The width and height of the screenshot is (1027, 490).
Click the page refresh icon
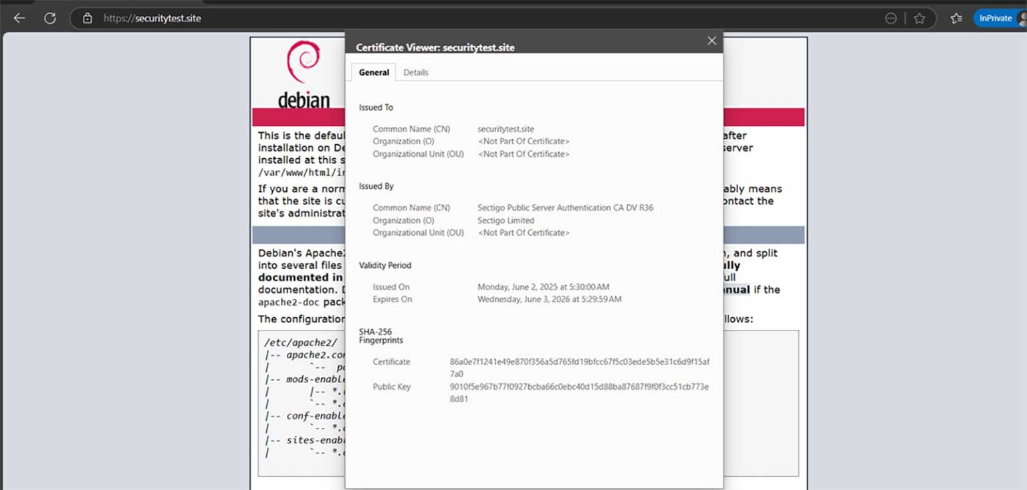pyautogui.click(x=50, y=18)
